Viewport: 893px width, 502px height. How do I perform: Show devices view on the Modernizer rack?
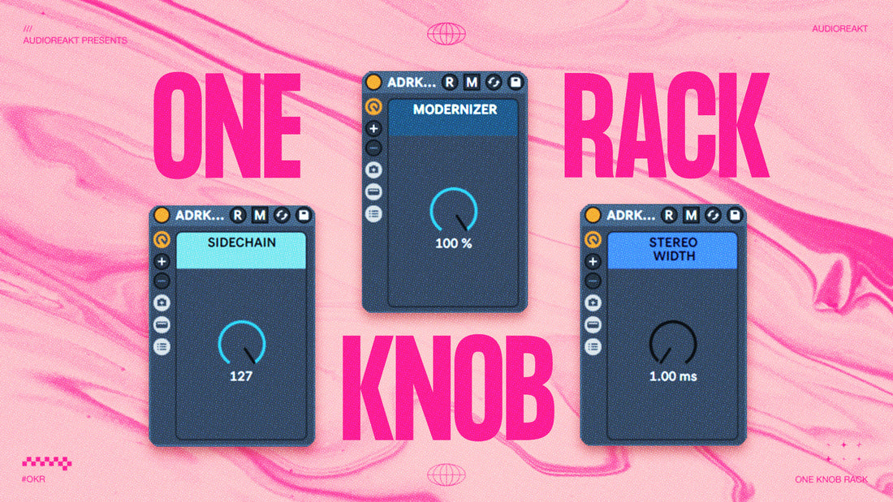pos(373,192)
